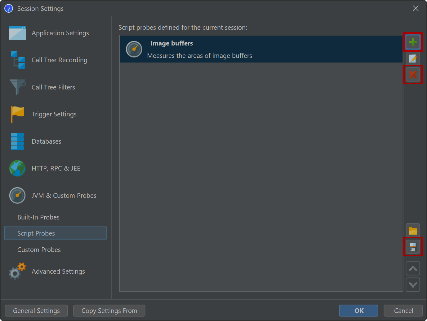This screenshot has width=427, height=321.
Task: Import probes using the folder icon
Action: [x=413, y=231]
